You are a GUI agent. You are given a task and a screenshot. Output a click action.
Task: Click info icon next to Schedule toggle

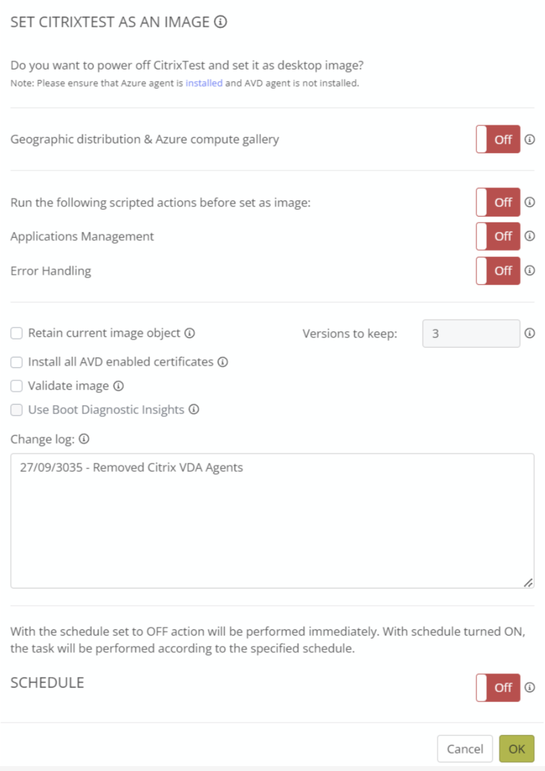coord(529,688)
